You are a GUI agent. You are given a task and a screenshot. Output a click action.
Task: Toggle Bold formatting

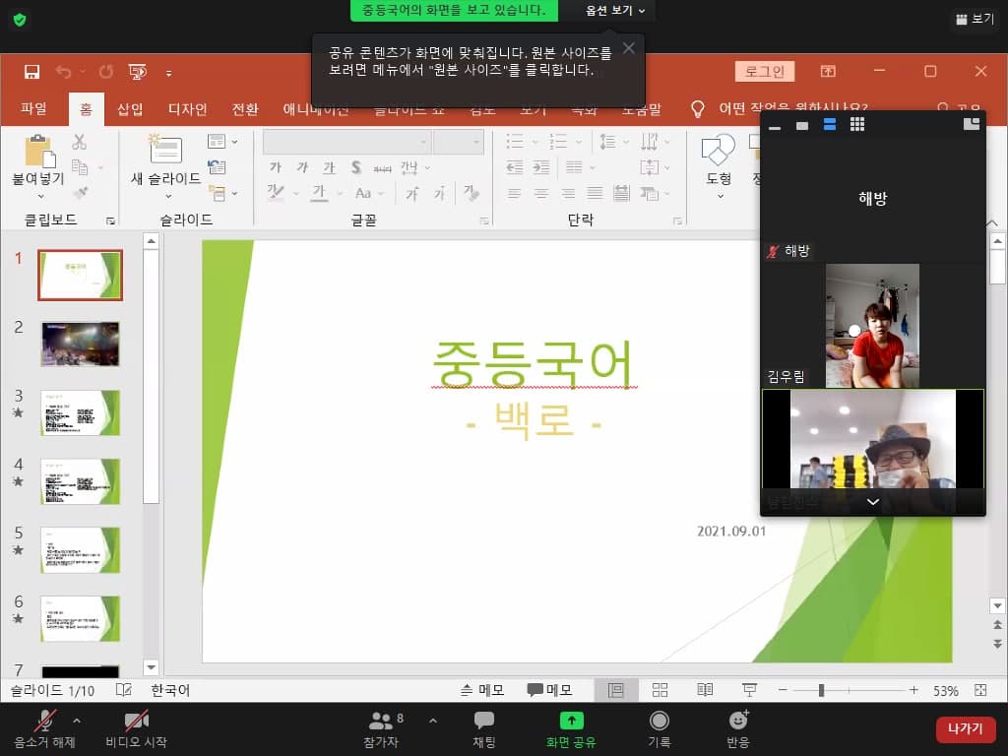(x=276, y=167)
